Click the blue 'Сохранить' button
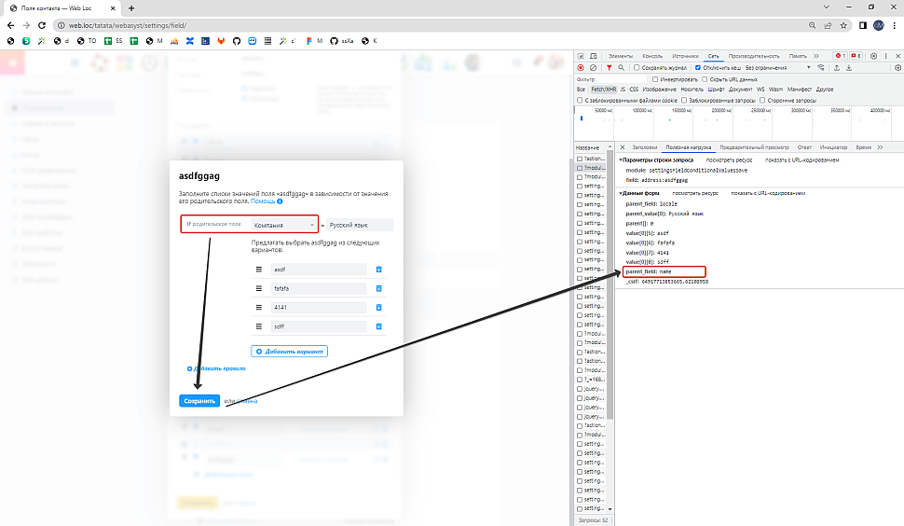 (199, 401)
